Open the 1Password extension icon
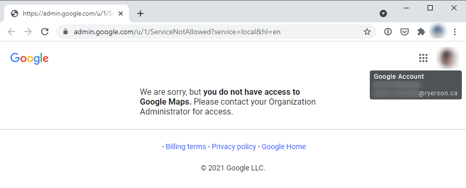Screen dimensions: 466x188 [x=388, y=32]
